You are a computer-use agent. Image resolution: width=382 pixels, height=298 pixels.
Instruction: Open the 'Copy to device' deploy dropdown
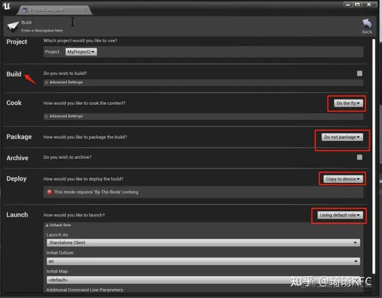point(343,179)
